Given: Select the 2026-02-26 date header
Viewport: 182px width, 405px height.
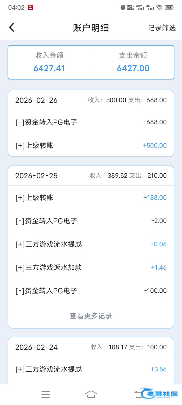Looking at the screenshot, I should click(36, 100).
